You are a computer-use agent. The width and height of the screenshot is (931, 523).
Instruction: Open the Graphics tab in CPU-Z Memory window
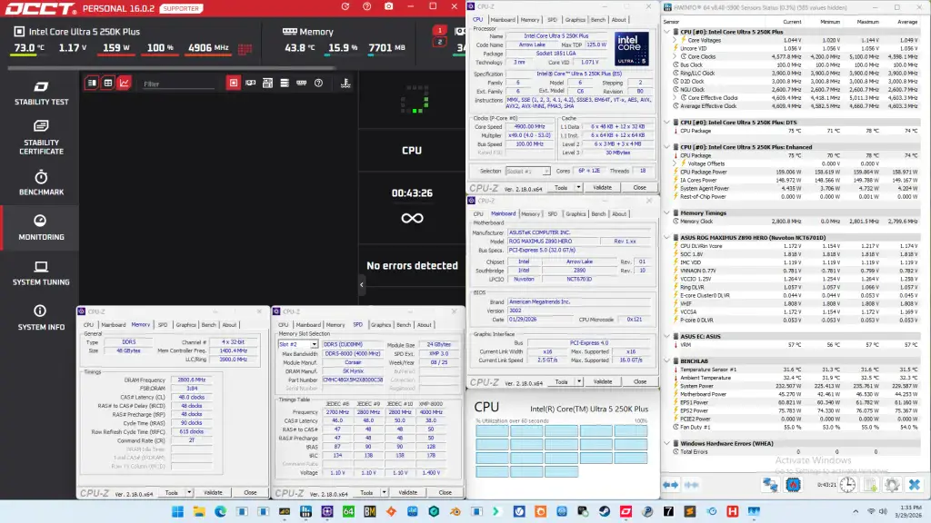tap(185, 325)
